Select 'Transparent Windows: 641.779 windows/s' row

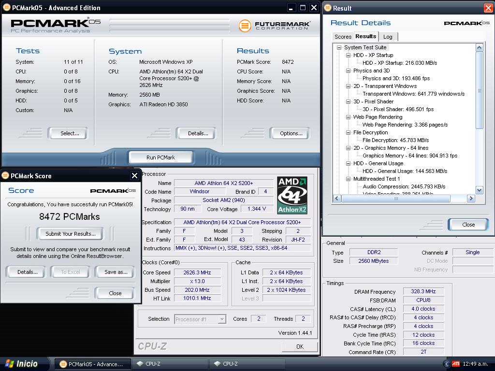click(414, 94)
